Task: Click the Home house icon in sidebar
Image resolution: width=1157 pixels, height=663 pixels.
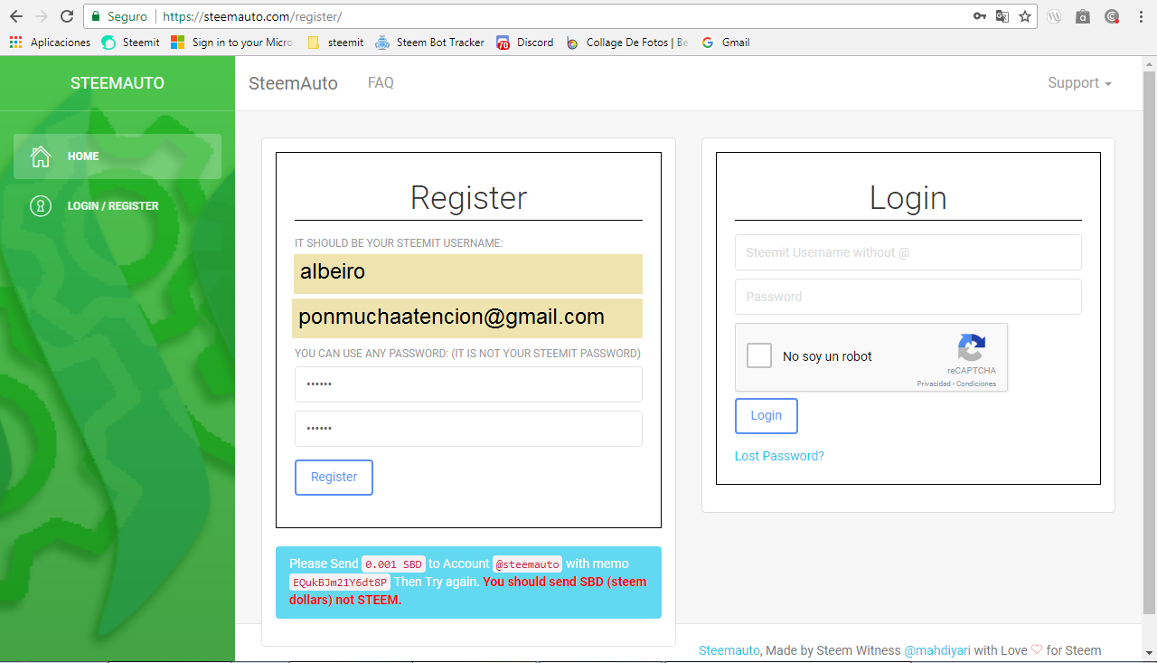Action: [x=41, y=156]
